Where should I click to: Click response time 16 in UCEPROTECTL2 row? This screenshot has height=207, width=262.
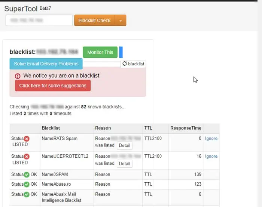point(199,156)
